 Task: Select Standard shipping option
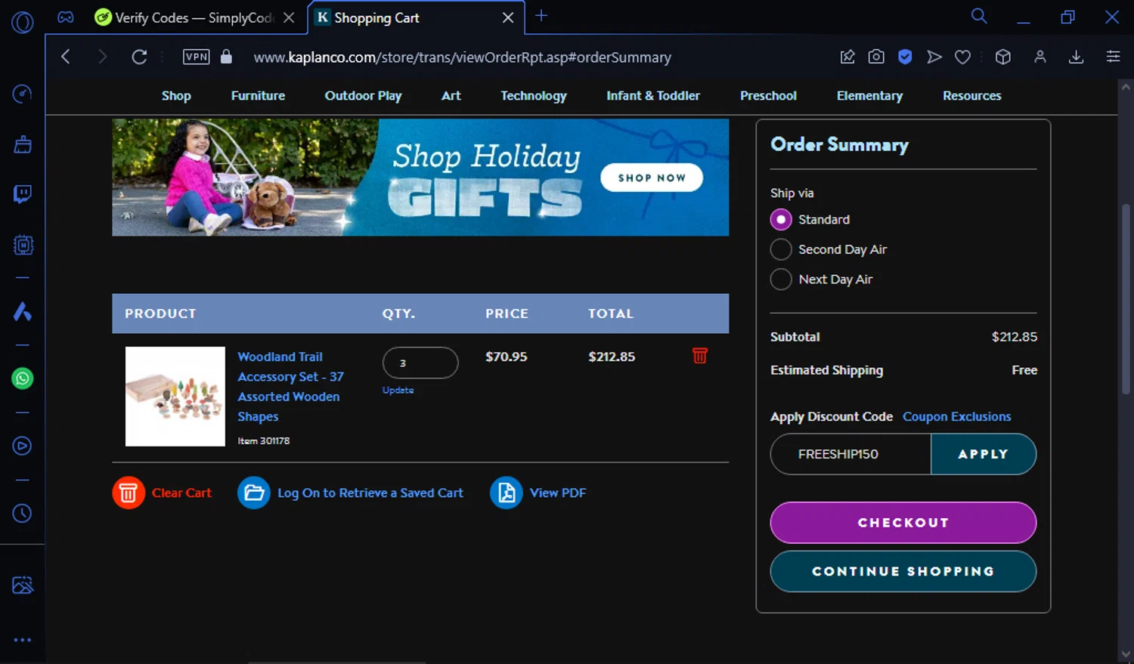(781, 219)
